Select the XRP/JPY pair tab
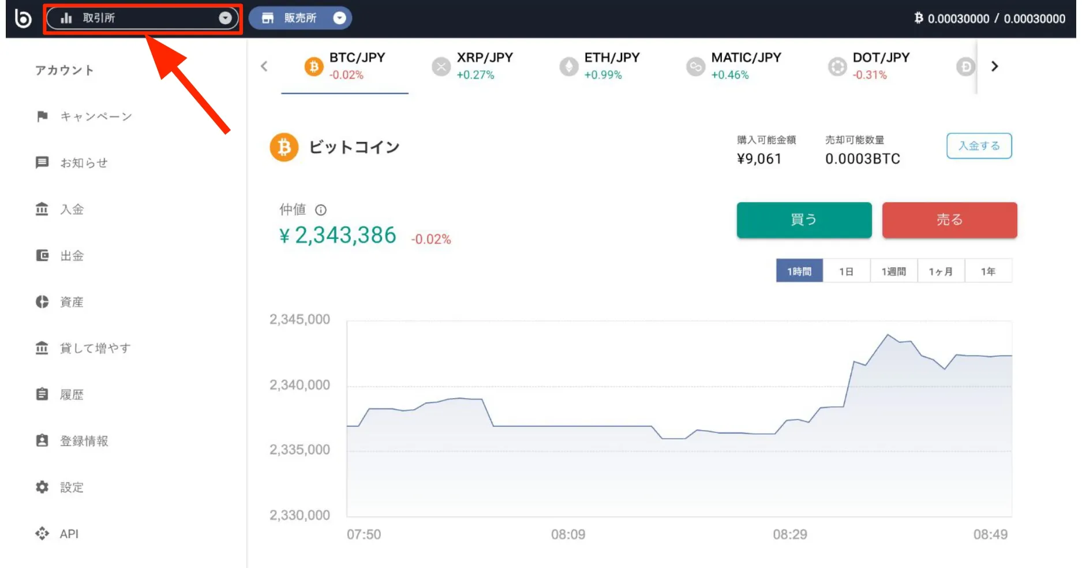1082x568 pixels. coord(472,66)
